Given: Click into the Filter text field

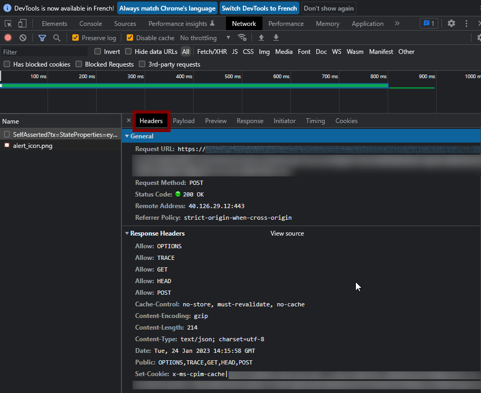Looking at the screenshot, I should (45, 52).
